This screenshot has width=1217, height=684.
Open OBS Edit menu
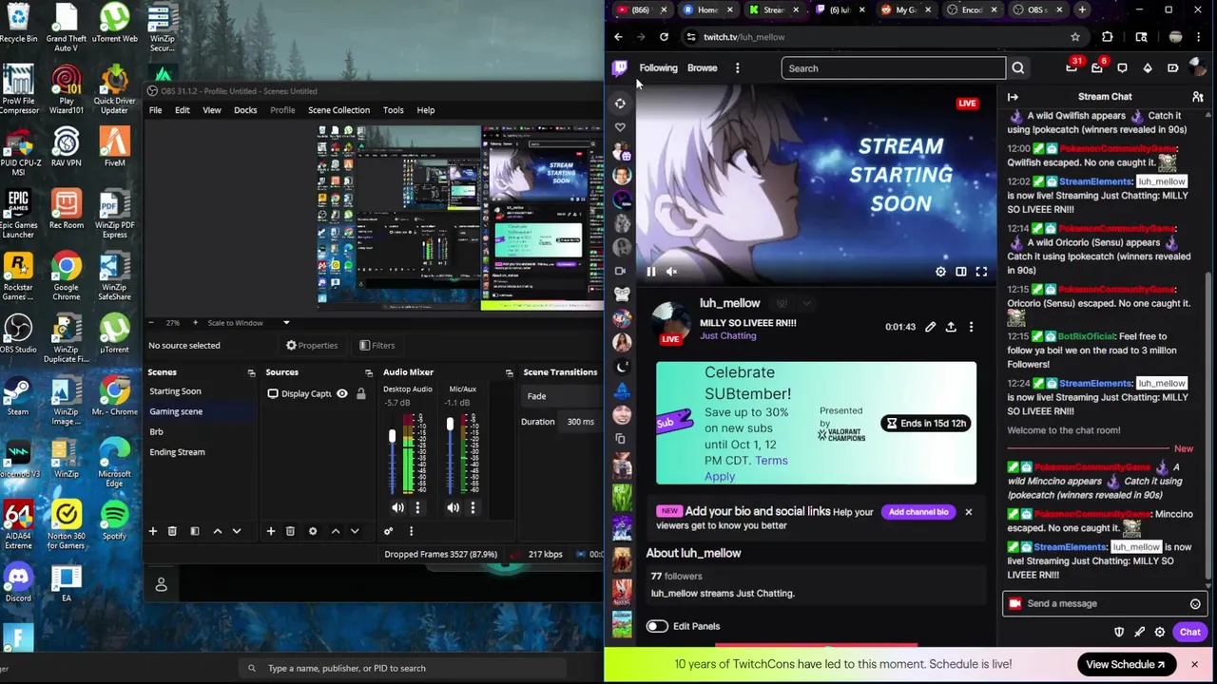coord(182,110)
